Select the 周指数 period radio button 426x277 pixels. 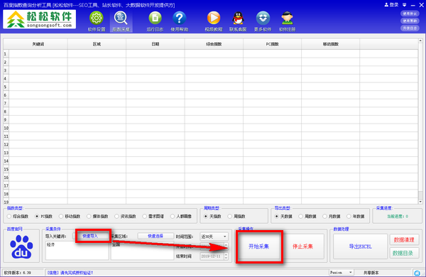pos(230,217)
